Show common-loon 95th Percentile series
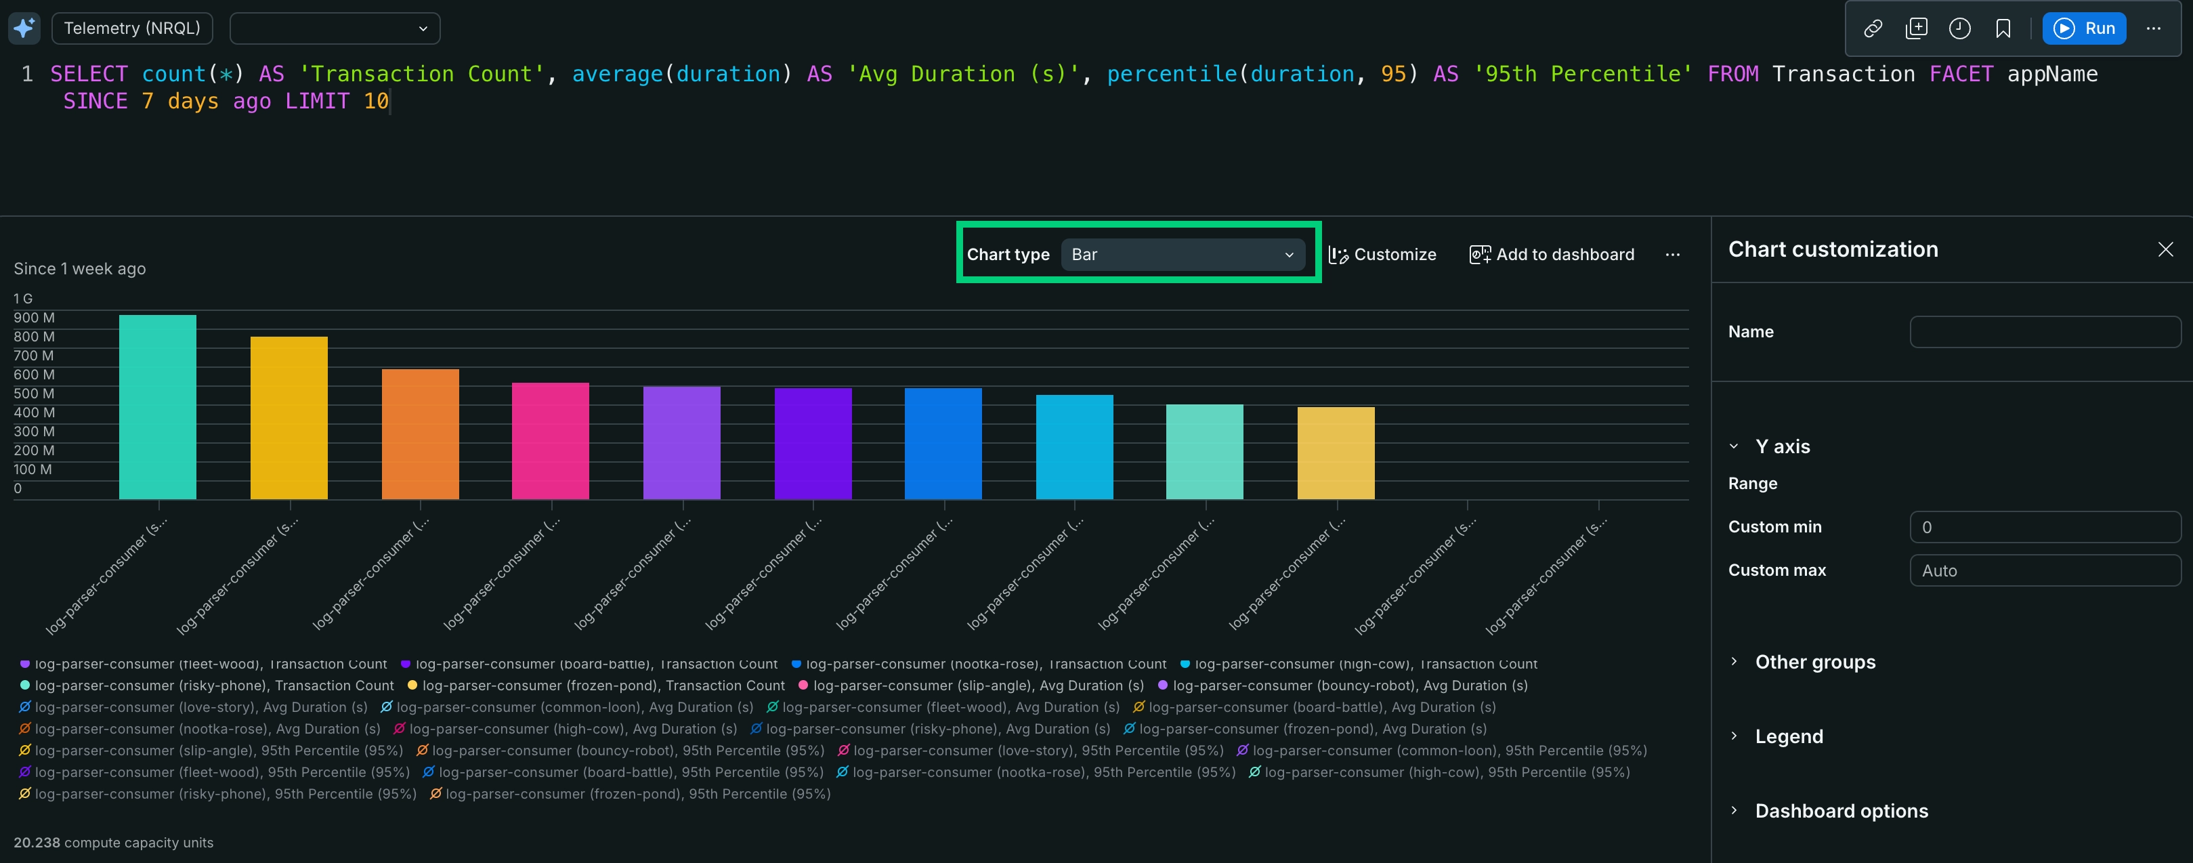This screenshot has height=863, width=2193. pos(1442,751)
